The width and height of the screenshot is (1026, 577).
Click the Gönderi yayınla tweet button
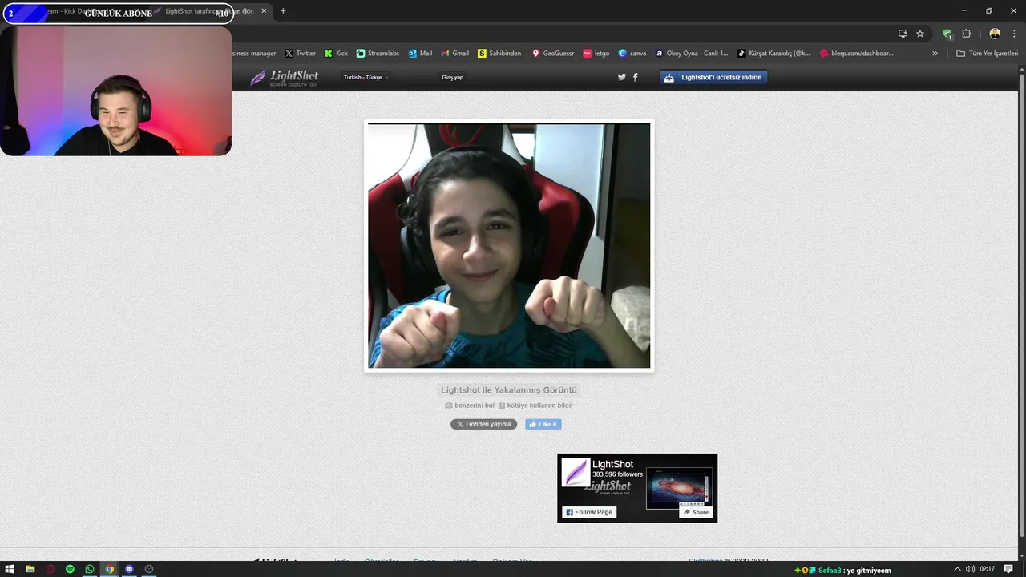[484, 424]
